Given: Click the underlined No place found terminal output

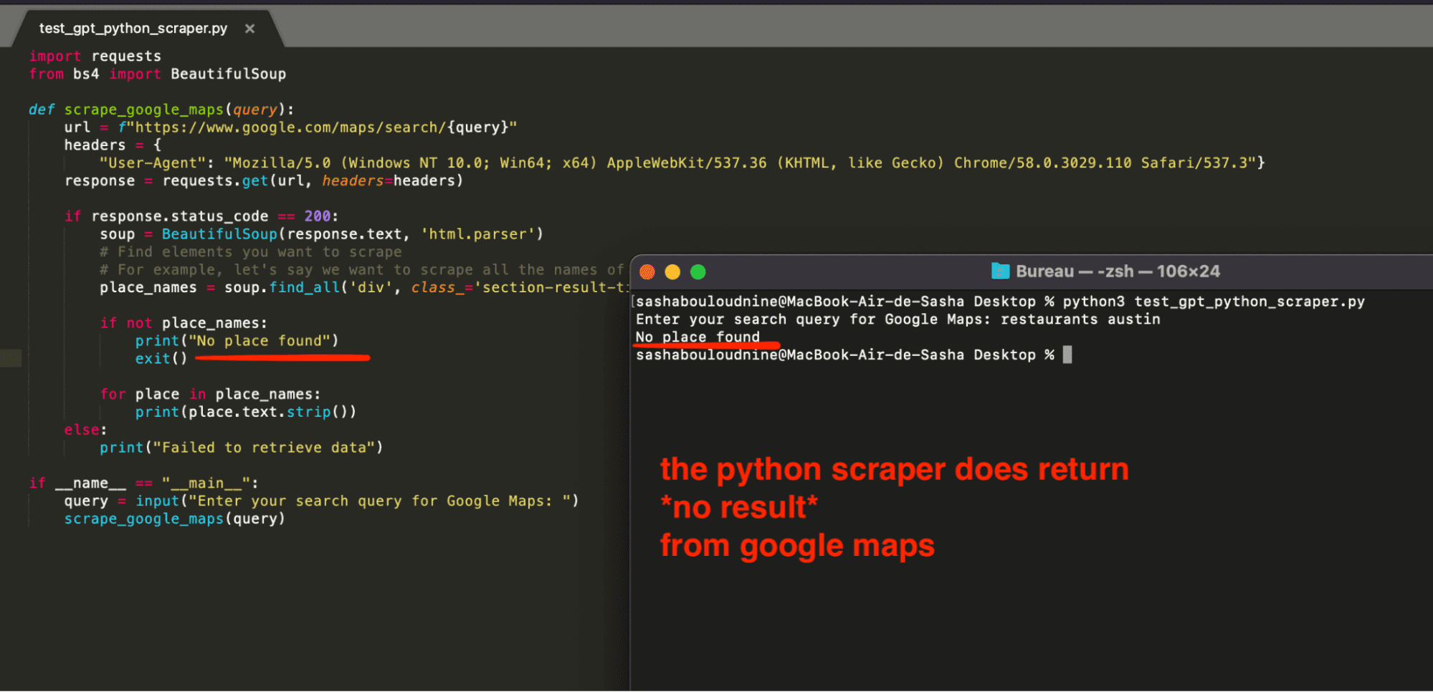Looking at the screenshot, I should click(699, 337).
